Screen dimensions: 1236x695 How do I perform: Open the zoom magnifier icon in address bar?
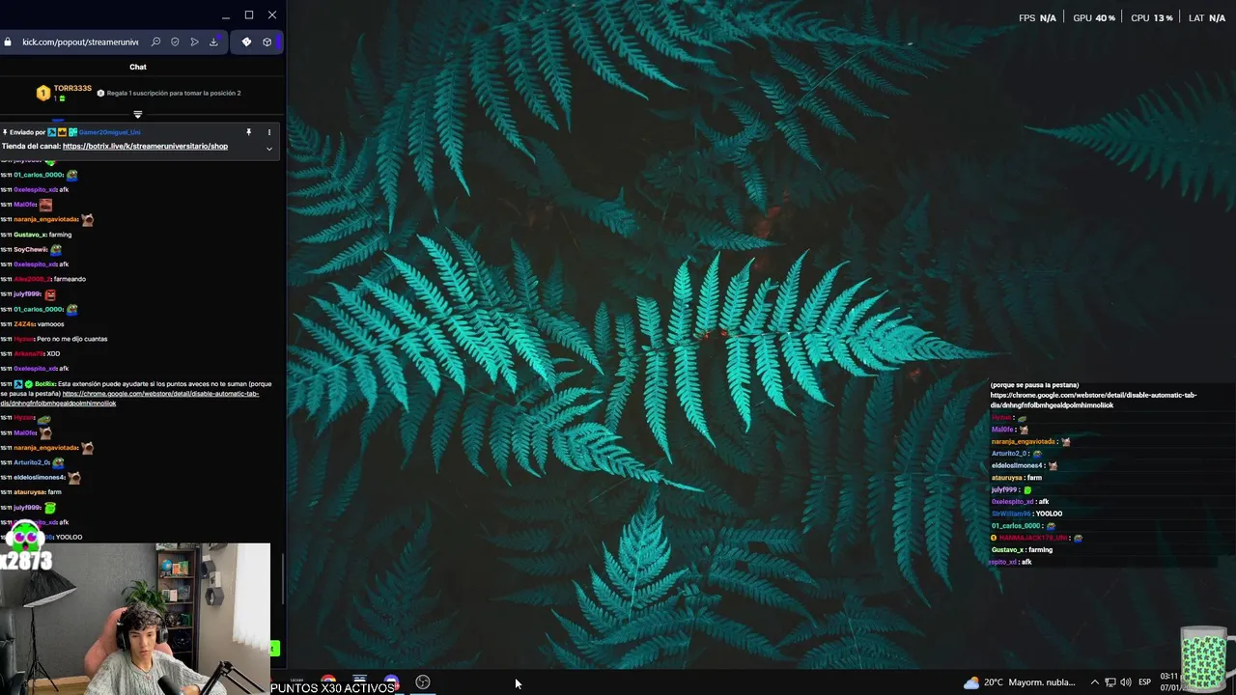(155, 42)
